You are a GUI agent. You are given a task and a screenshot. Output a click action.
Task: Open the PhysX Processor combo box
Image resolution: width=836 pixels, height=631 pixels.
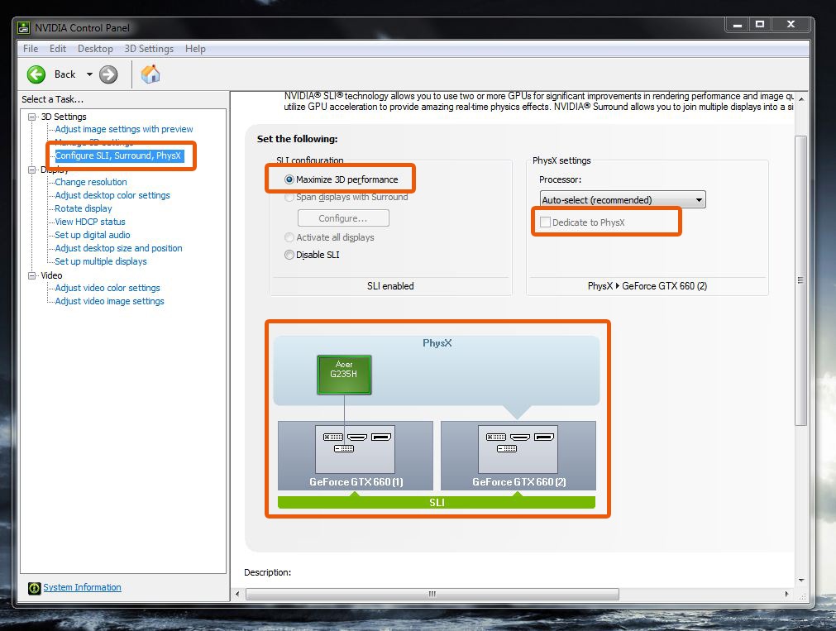(x=622, y=200)
